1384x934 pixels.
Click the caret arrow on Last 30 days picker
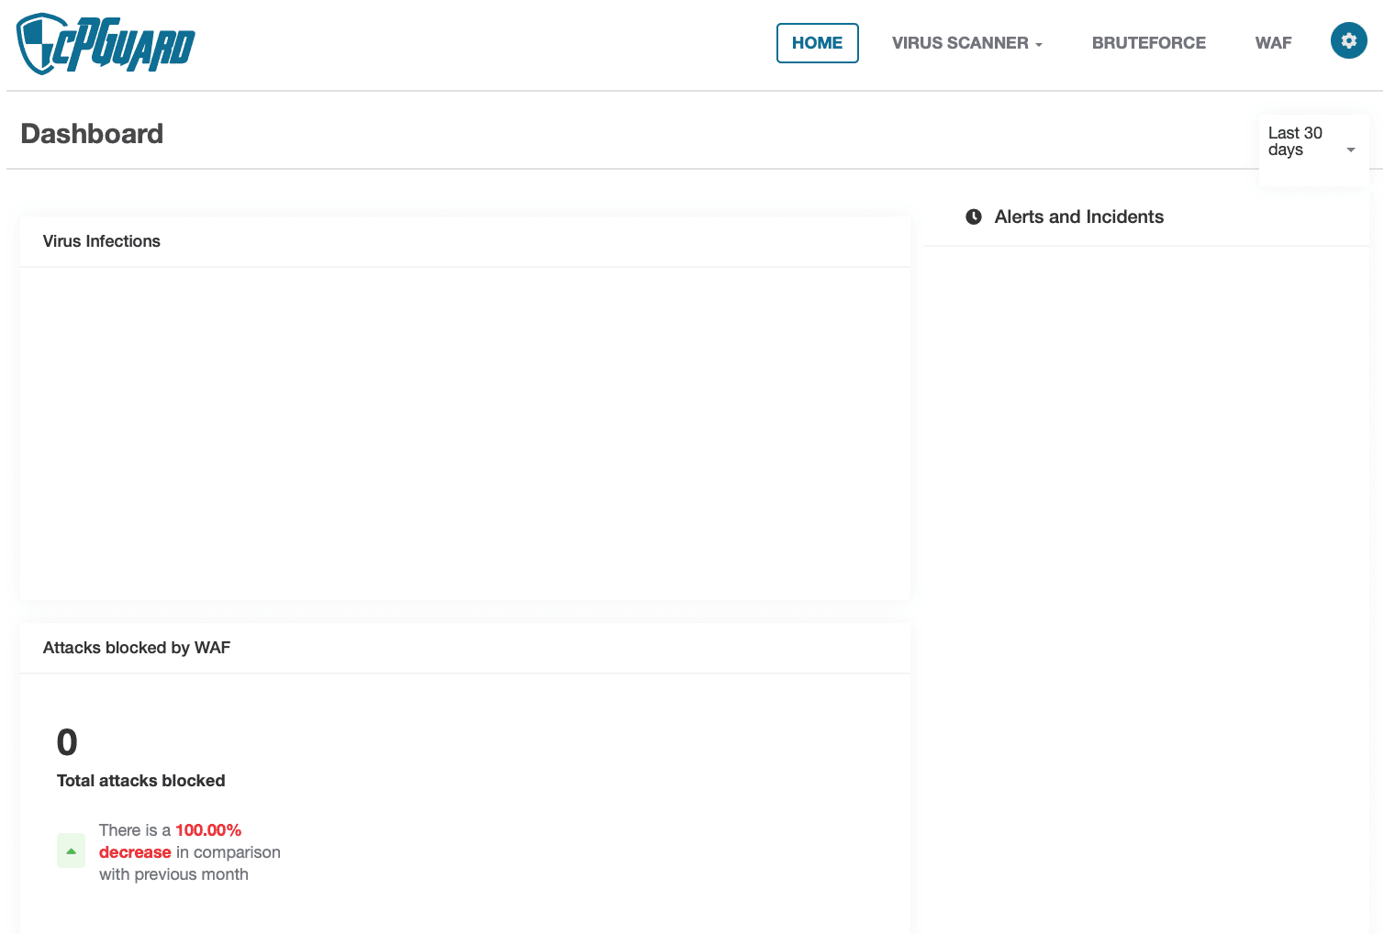tap(1350, 149)
